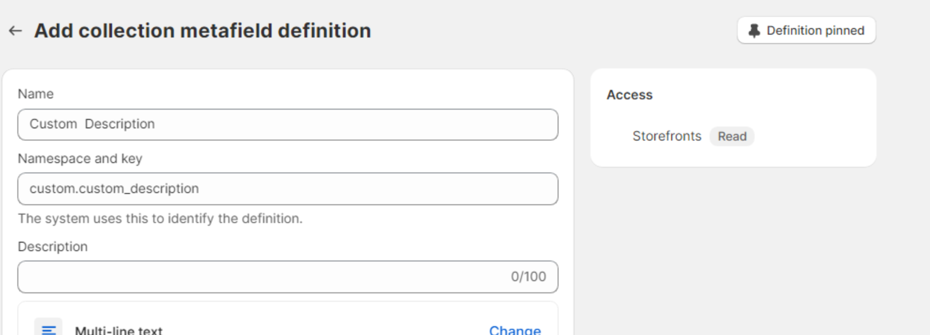The image size is (930, 335).
Task: Click the Namespace and key label
Action: click(80, 159)
